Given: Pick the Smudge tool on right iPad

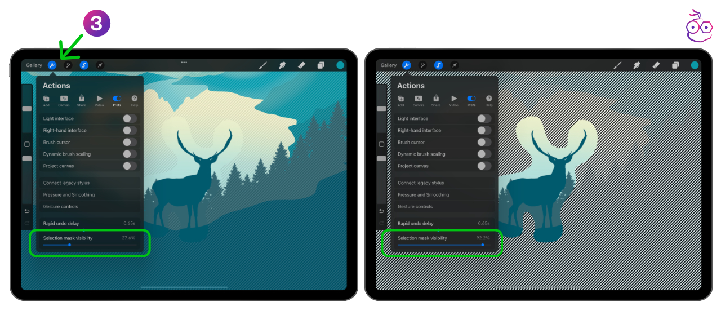Looking at the screenshot, I should (x=637, y=65).
